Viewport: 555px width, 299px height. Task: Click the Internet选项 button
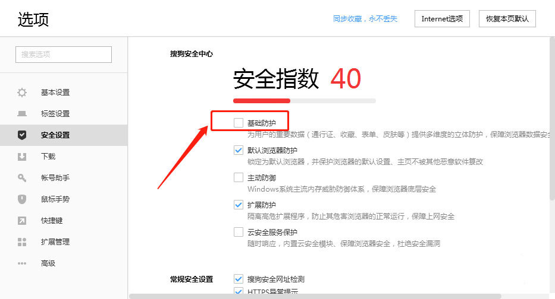[x=442, y=19]
